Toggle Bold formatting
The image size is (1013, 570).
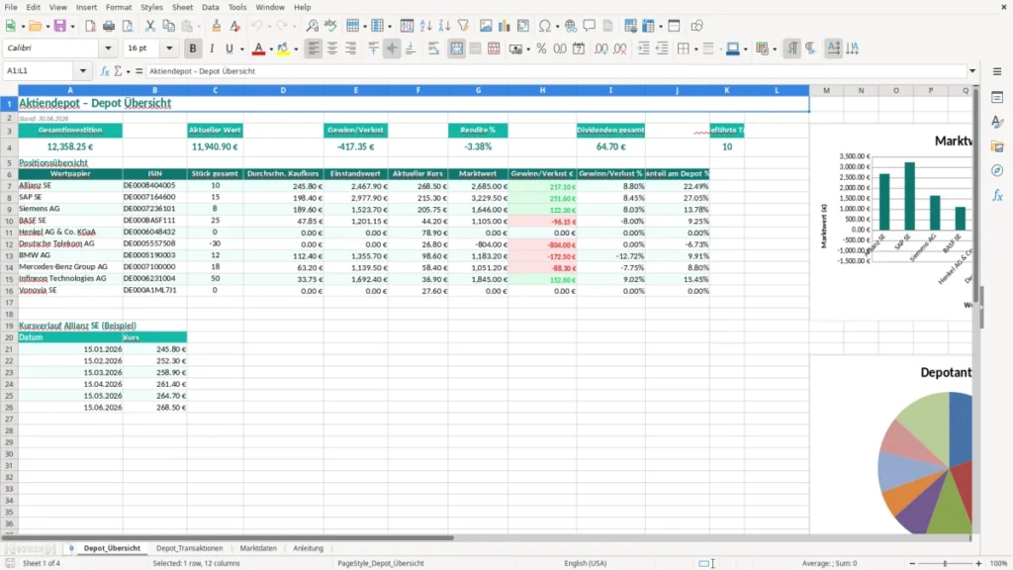[193, 48]
